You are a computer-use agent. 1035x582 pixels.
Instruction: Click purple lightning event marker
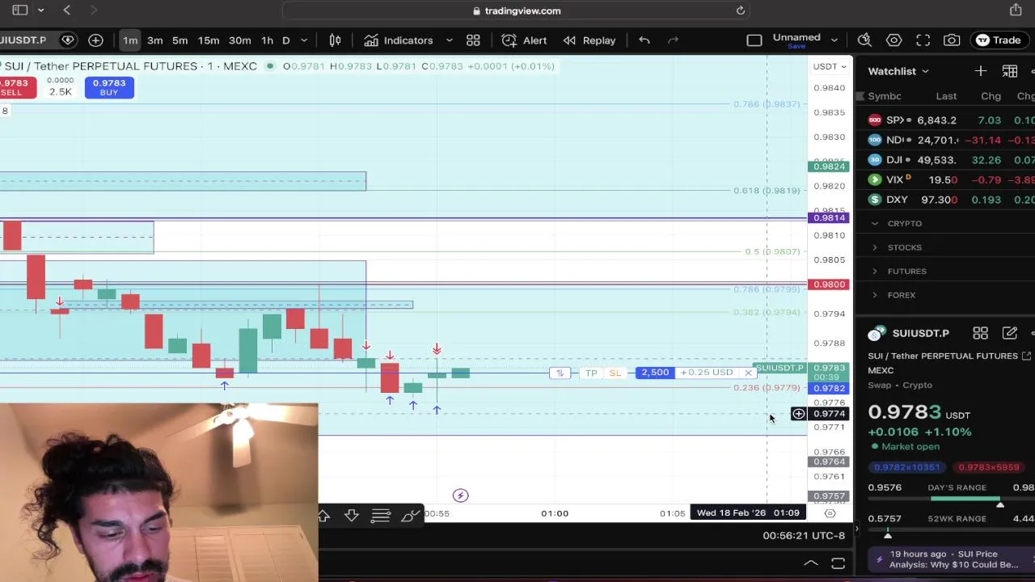pos(460,496)
